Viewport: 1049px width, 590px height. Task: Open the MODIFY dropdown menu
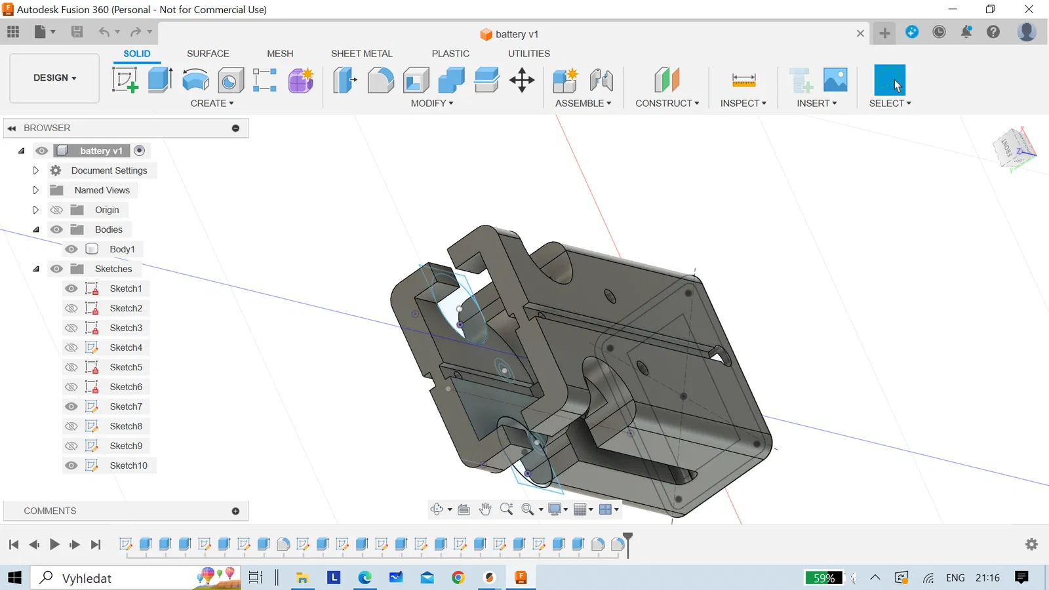click(432, 104)
